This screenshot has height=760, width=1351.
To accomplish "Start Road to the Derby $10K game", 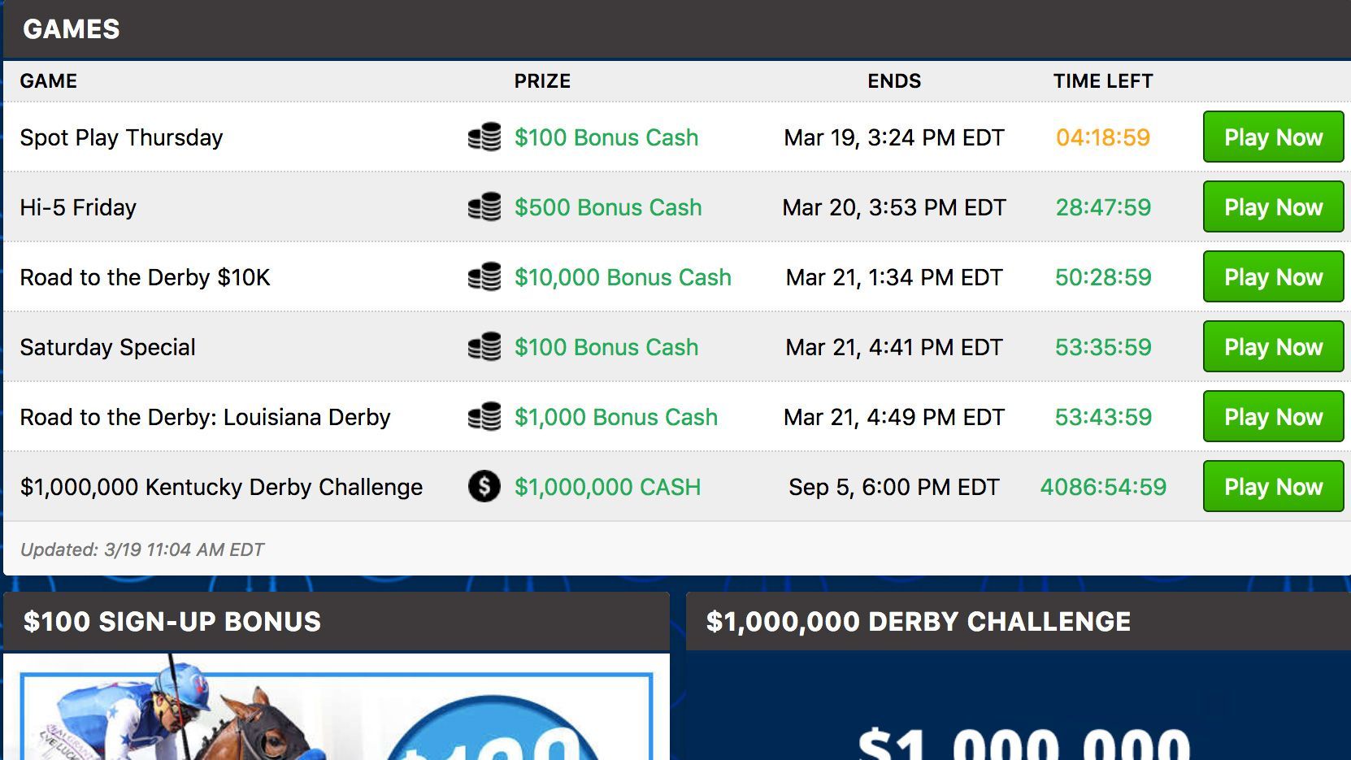I will [x=1272, y=277].
